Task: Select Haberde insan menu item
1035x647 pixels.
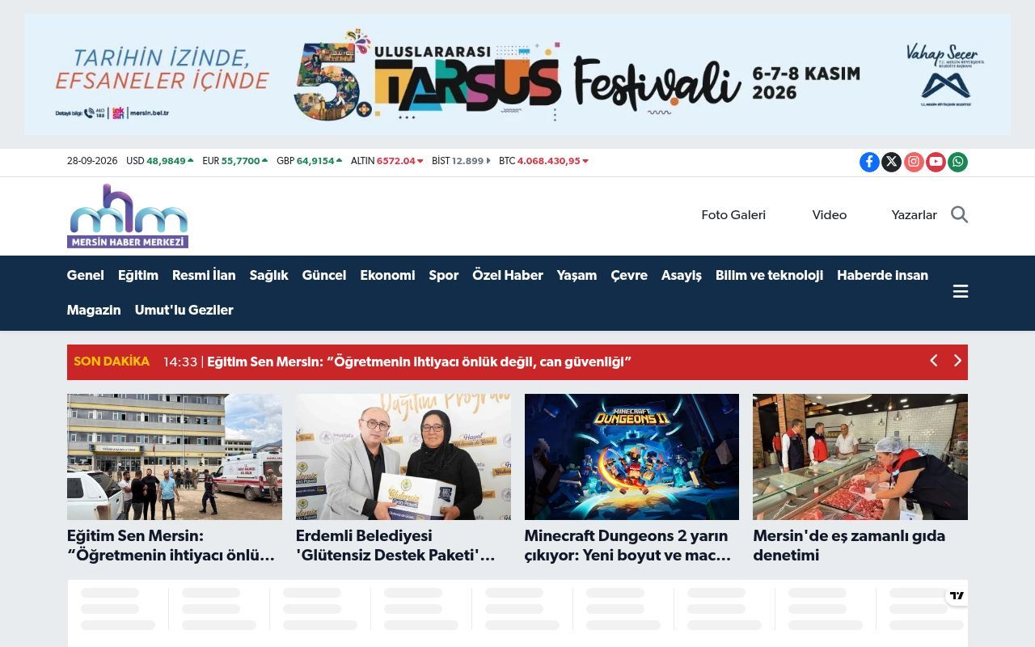Action: (x=882, y=276)
